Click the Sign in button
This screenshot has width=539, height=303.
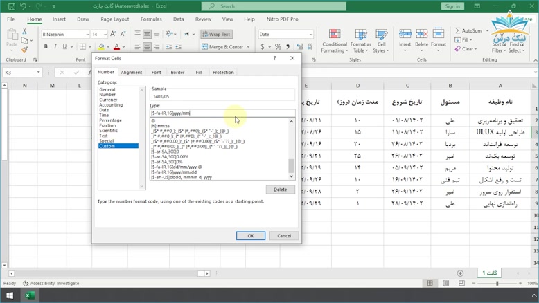(452, 6)
